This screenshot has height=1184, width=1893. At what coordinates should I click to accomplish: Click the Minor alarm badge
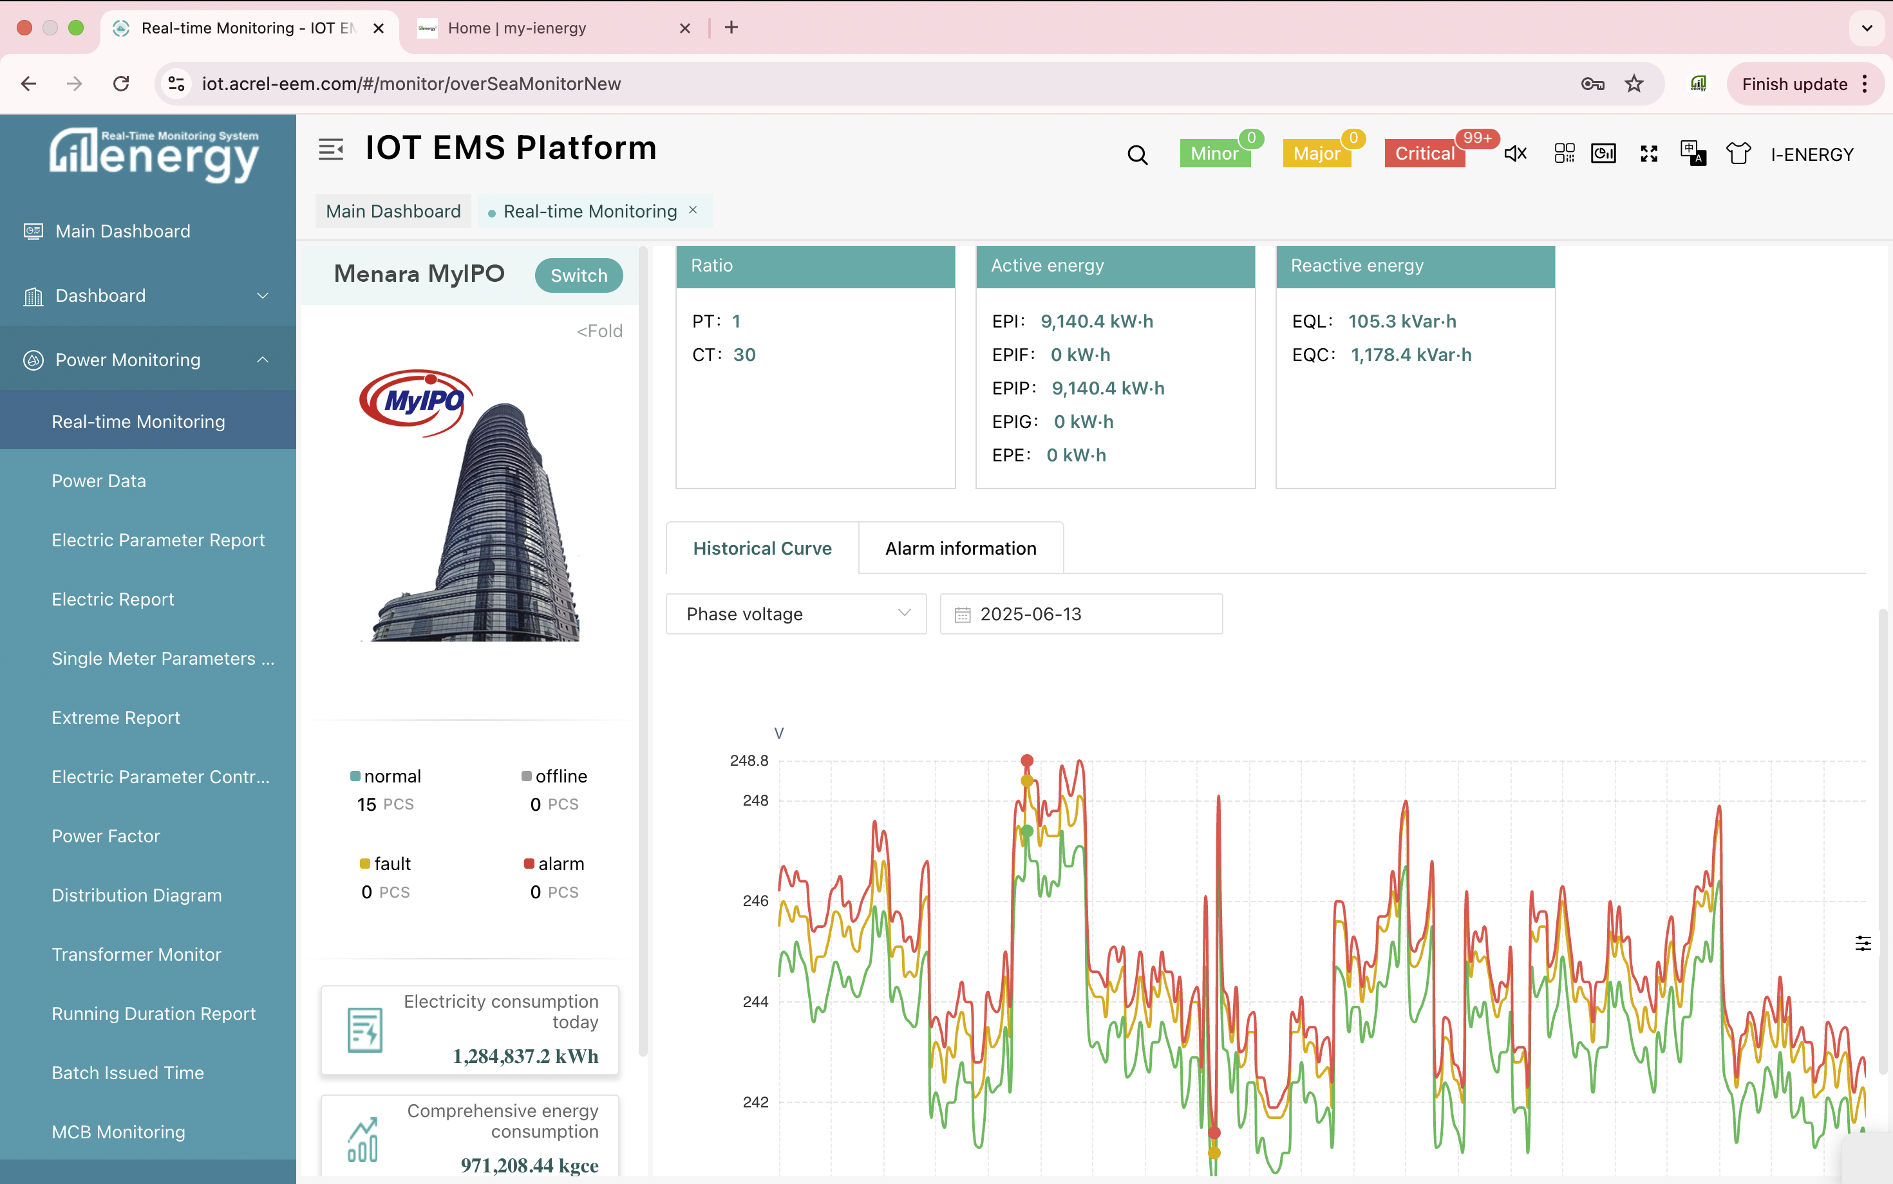(1214, 154)
